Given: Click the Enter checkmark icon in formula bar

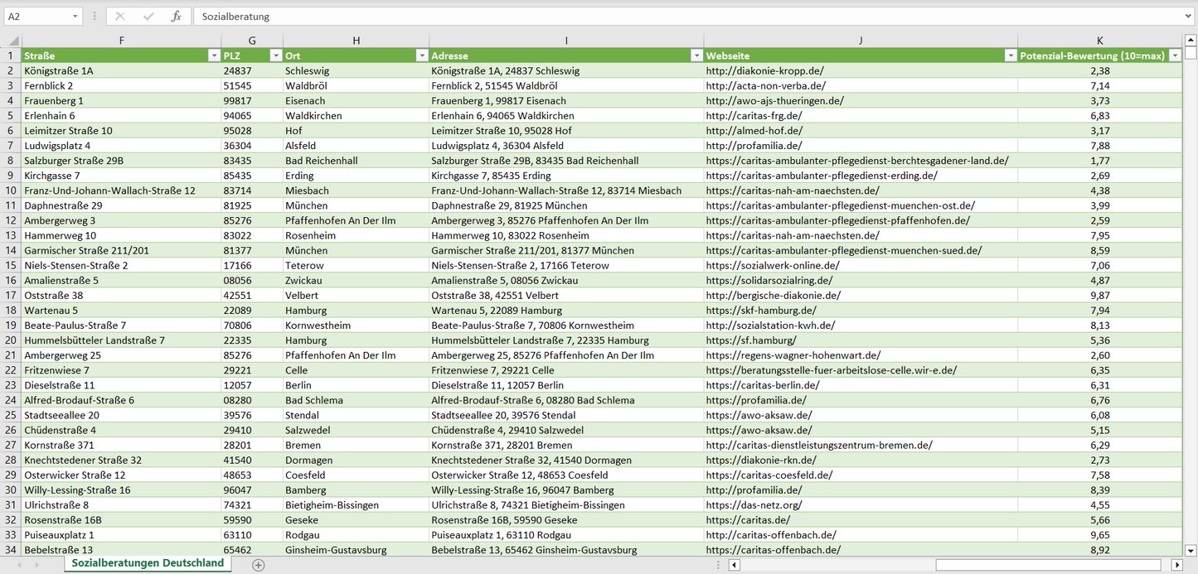Looking at the screenshot, I should pyautogui.click(x=148, y=17).
